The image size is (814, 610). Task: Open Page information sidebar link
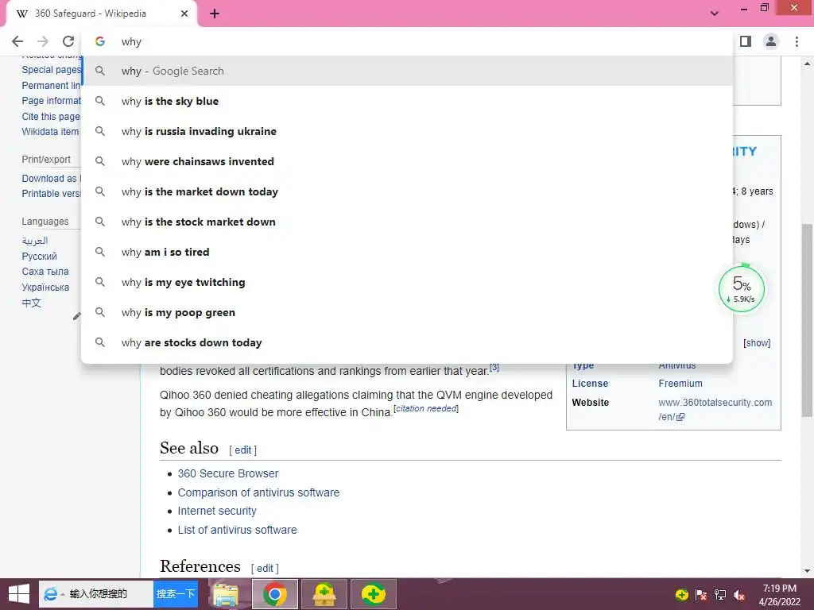pyautogui.click(x=52, y=101)
